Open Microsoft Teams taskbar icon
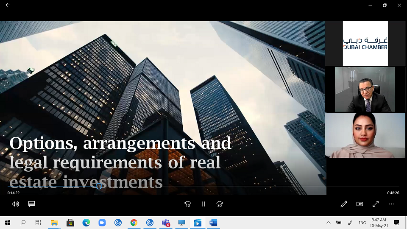The height and width of the screenshot is (229, 407). point(165,223)
